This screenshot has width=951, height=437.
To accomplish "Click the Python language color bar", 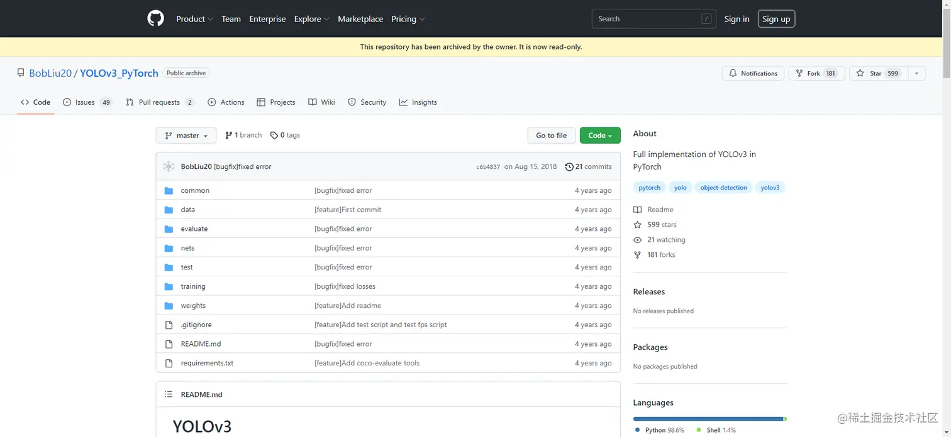I will (x=708, y=419).
